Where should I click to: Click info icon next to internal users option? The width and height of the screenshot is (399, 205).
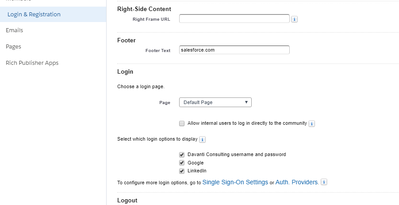coord(312,123)
